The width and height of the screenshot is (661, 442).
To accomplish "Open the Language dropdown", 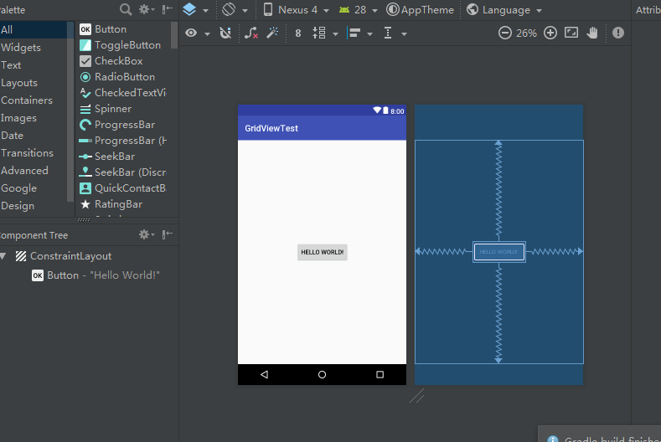I will coord(504,10).
